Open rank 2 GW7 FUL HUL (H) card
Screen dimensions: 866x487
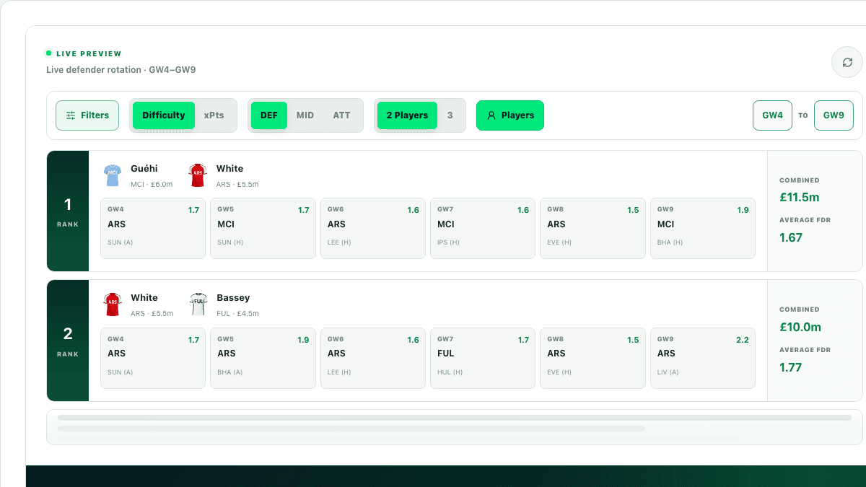483,359
